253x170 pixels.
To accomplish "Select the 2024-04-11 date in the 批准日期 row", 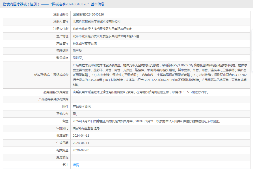I will [x=81, y=136].
